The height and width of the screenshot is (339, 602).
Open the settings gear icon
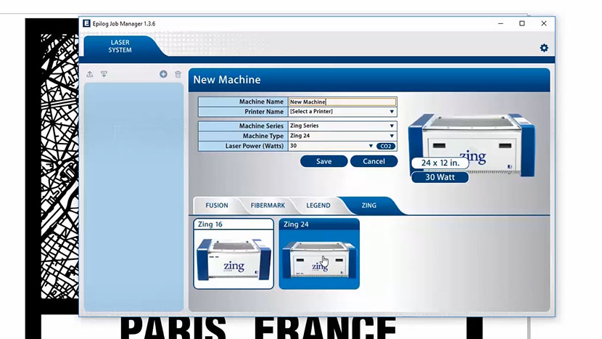(544, 48)
